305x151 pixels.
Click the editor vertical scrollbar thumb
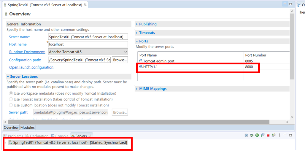point(292,47)
